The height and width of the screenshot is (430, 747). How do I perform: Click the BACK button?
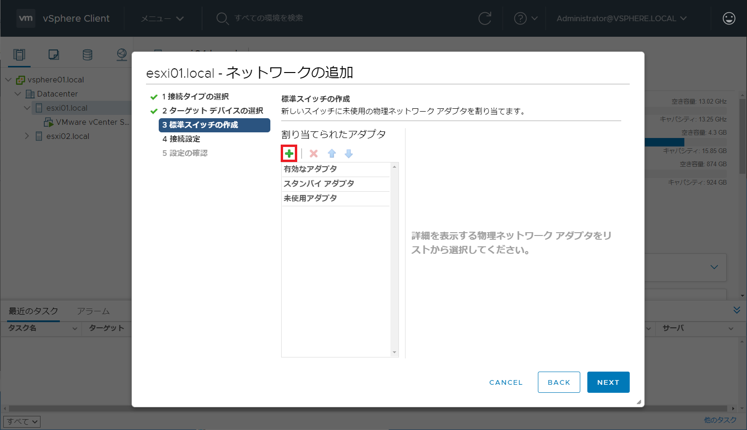(x=559, y=382)
